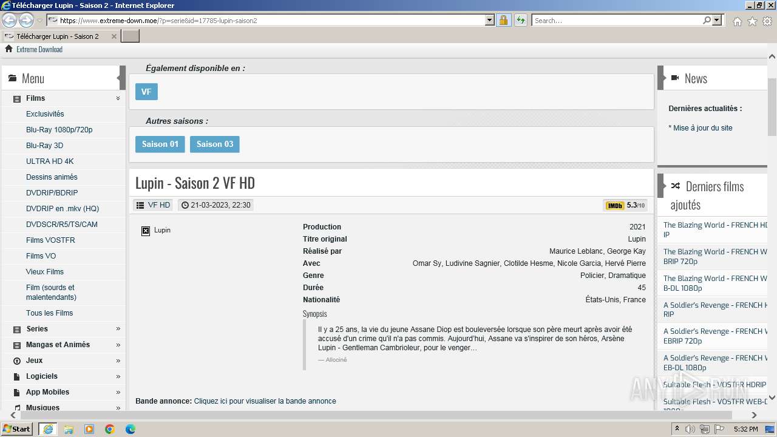777x437 pixels.
Task: Open a new blank tab
Action: pyautogui.click(x=131, y=36)
